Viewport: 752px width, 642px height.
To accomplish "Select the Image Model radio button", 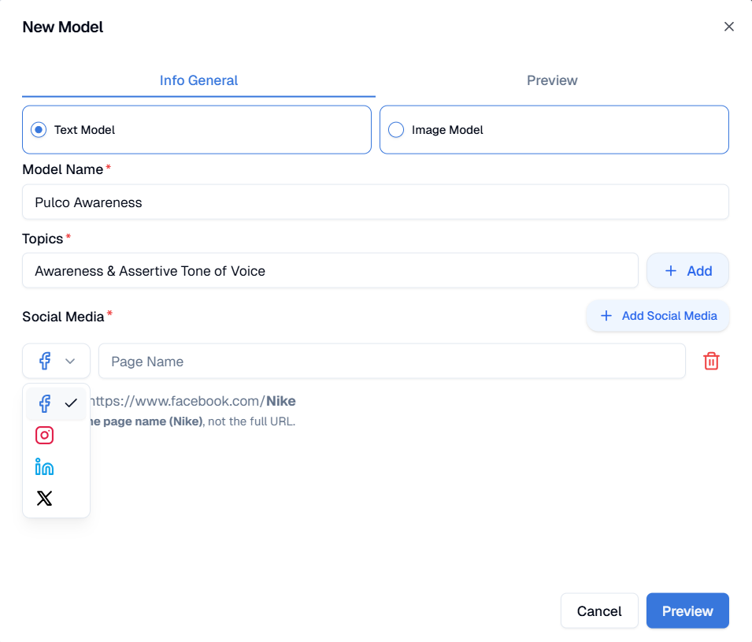I will point(396,130).
